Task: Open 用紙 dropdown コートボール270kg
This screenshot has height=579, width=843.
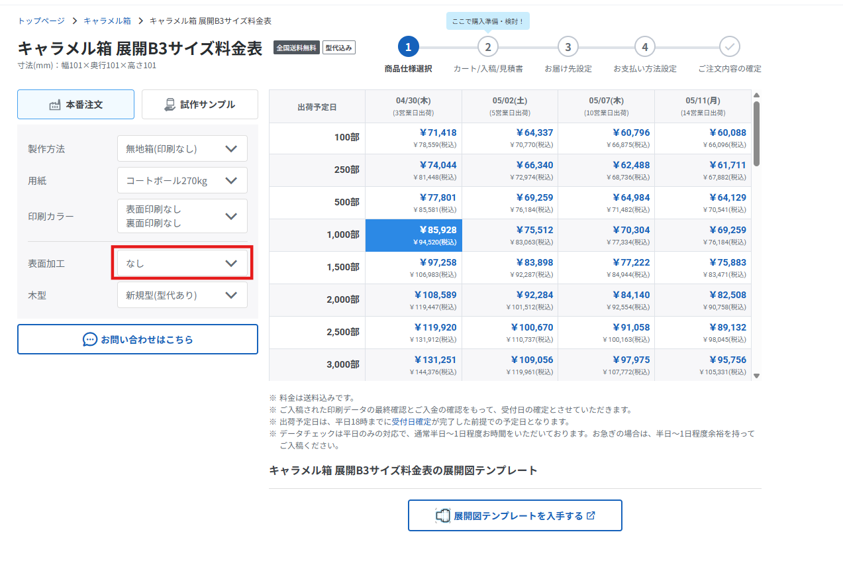Action: pyautogui.click(x=182, y=180)
